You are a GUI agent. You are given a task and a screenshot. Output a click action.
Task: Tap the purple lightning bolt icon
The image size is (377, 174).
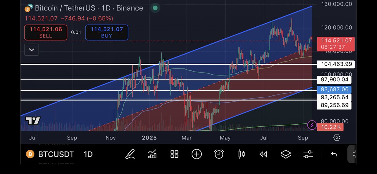(312, 125)
